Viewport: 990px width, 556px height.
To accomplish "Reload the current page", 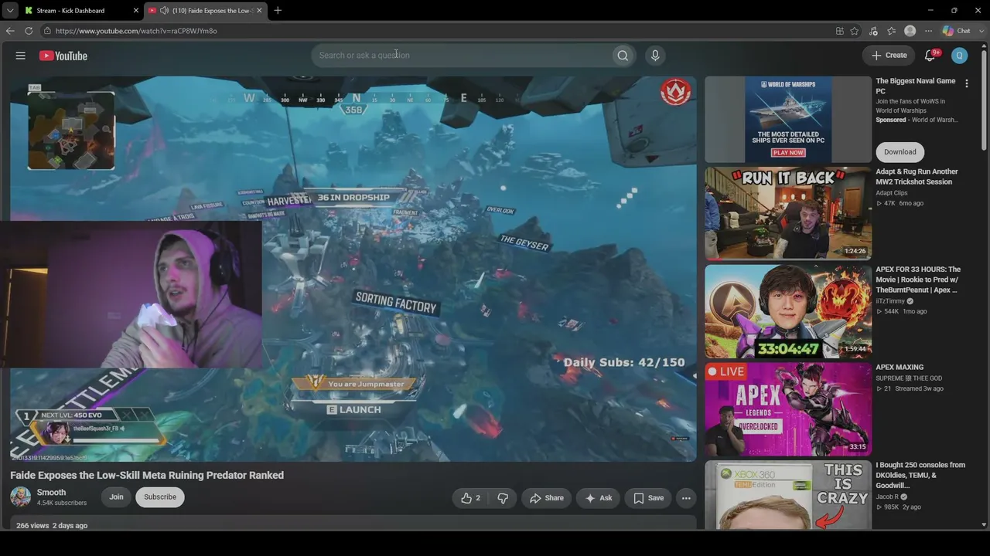I will (x=29, y=31).
